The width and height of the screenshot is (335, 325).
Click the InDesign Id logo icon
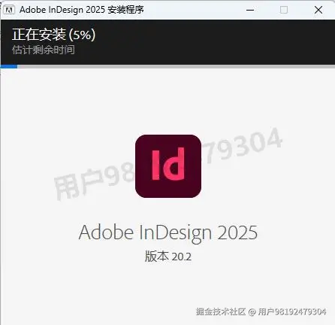[x=168, y=166]
